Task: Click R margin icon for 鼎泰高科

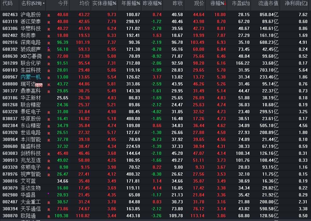Action: click(x=49, y=92)
